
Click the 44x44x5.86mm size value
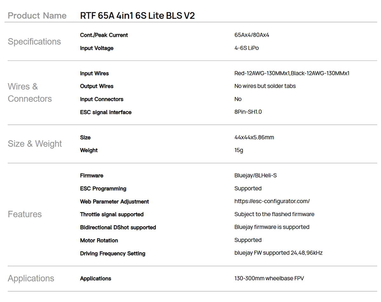tap(254, 137)
